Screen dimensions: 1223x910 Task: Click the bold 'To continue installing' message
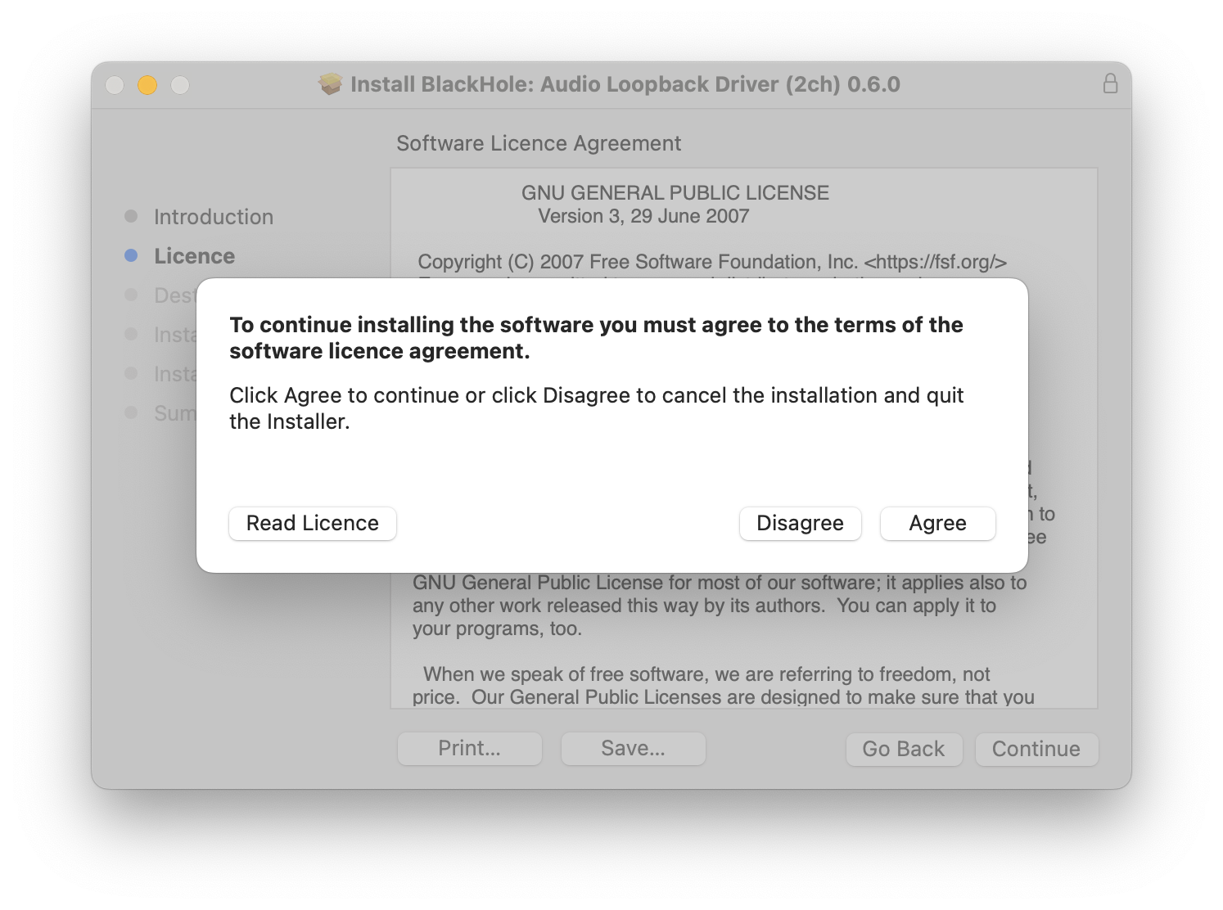click(x=596, y=338)
